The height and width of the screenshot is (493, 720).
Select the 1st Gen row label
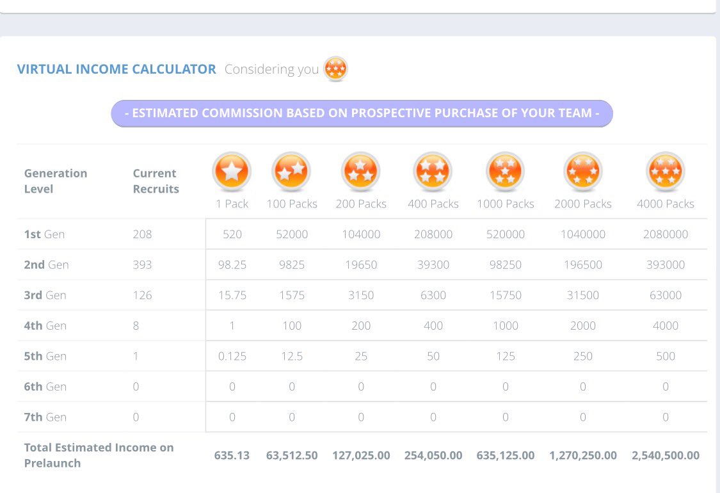45,234
